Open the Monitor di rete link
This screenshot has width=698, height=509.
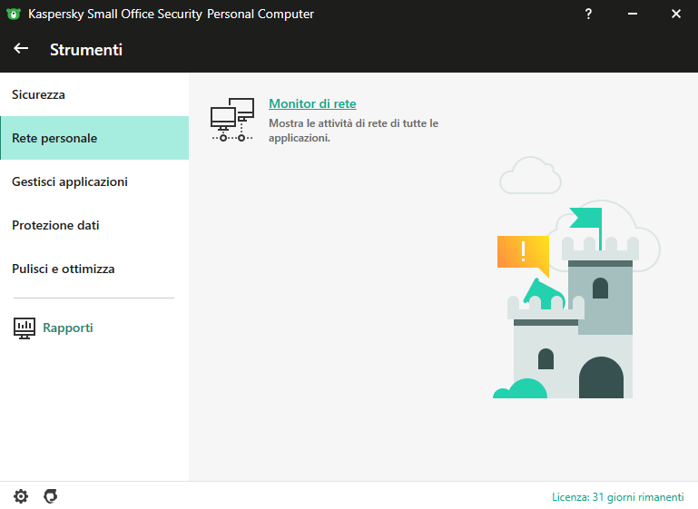pyautogui.click(x=312, y=103)
